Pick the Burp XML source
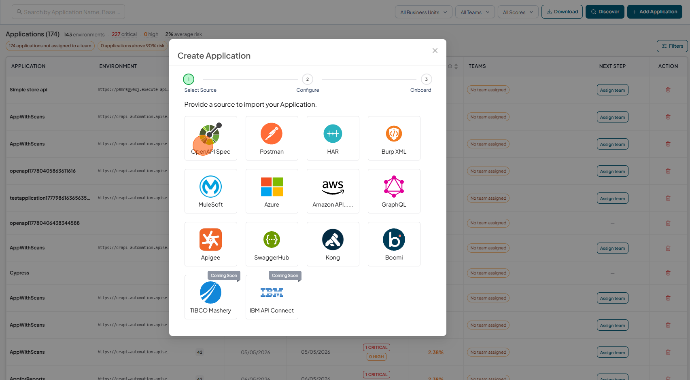This screenshot has width=690, height=380. click(394, 138)
